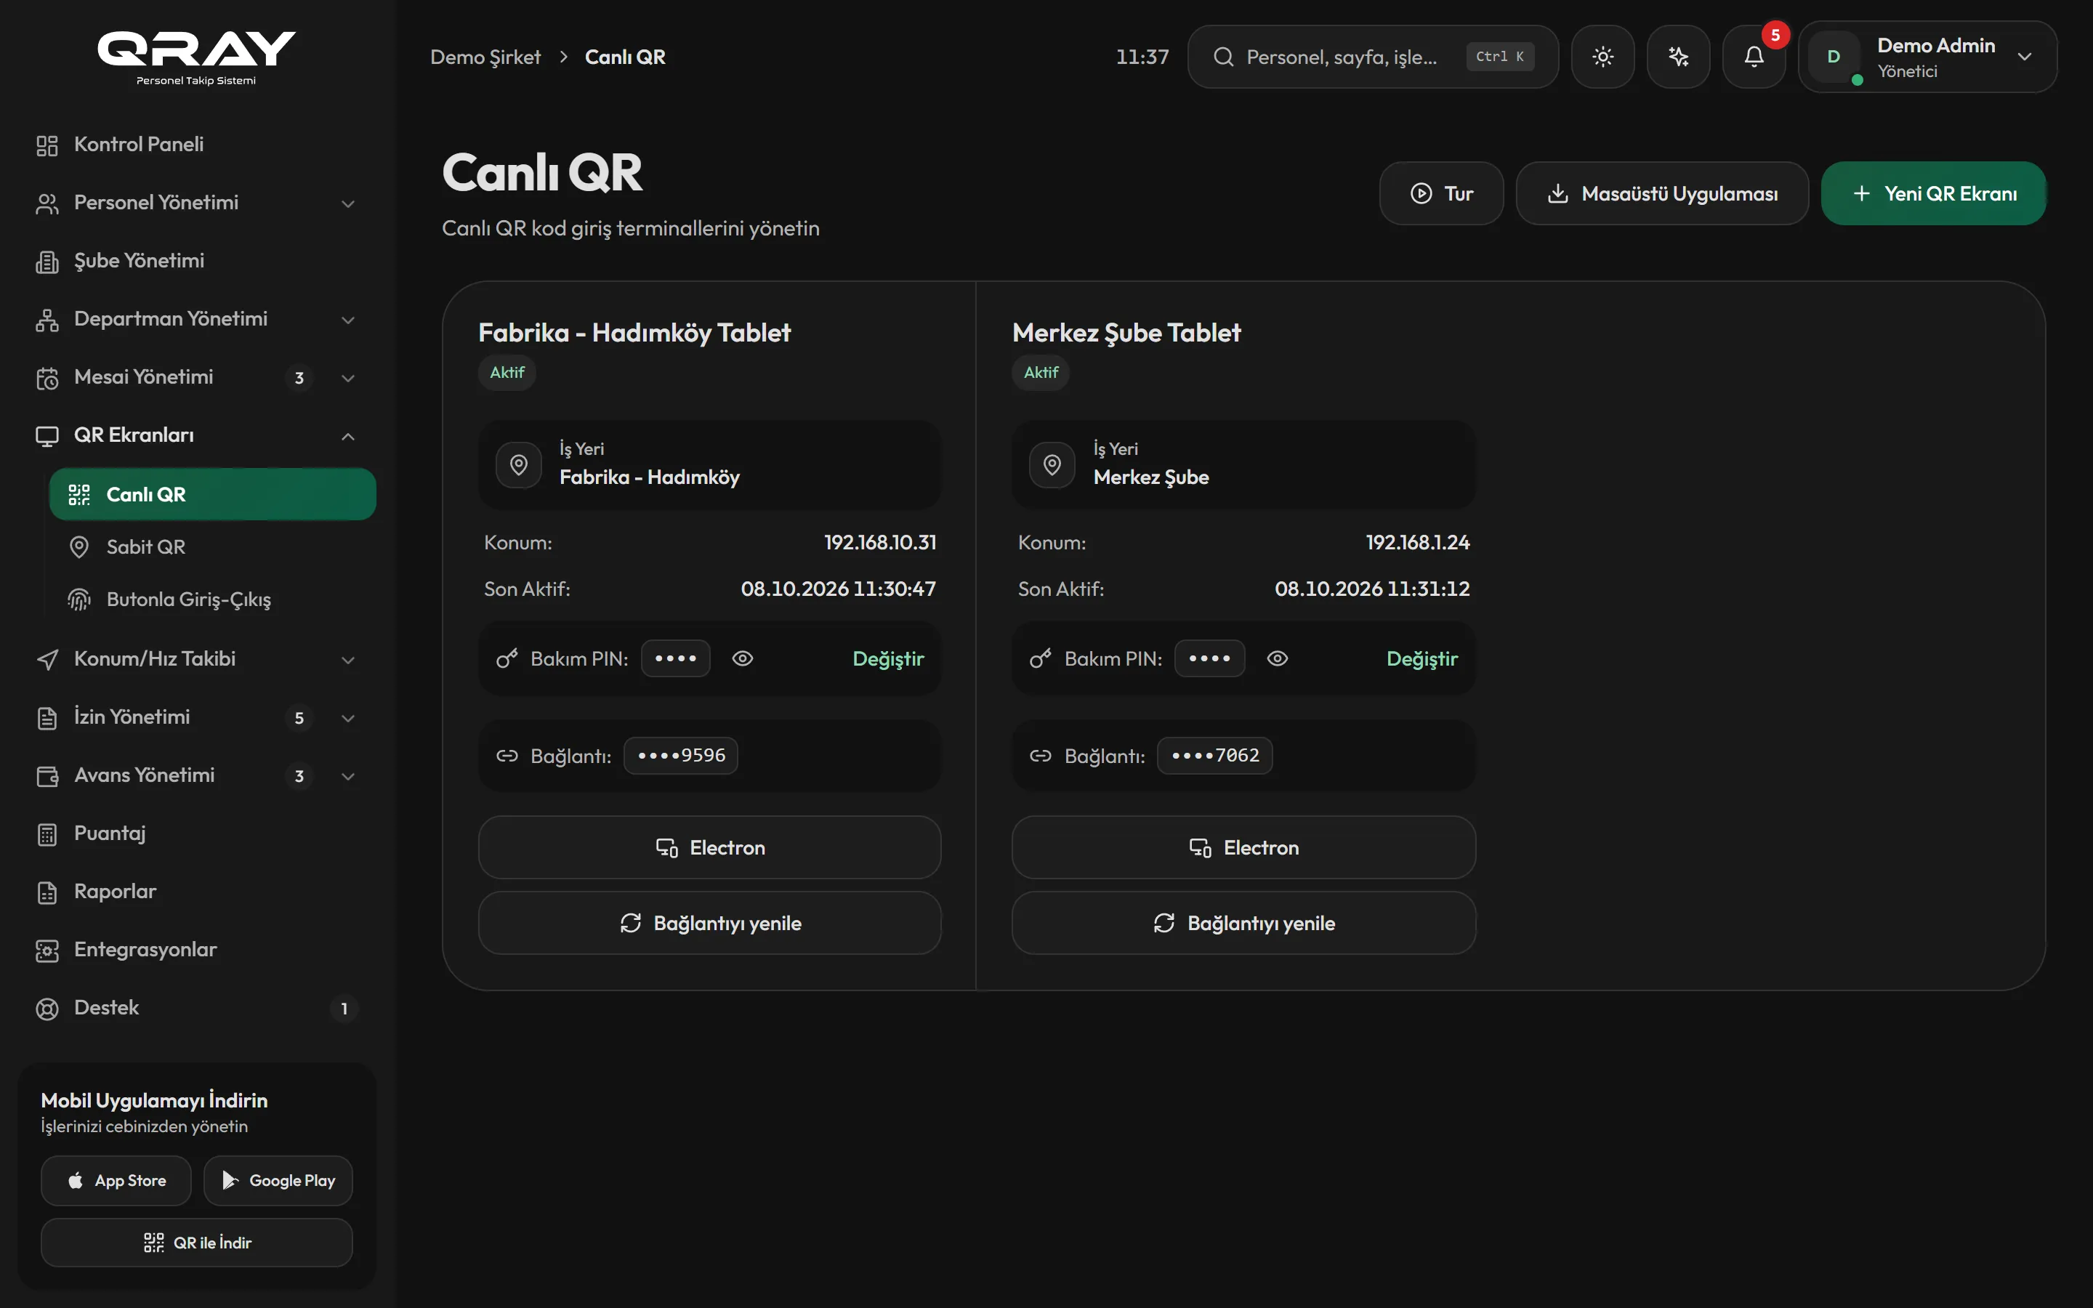Click Bağlantıyı yenile in Merkez Şube card

click(x=1243, y=923)
